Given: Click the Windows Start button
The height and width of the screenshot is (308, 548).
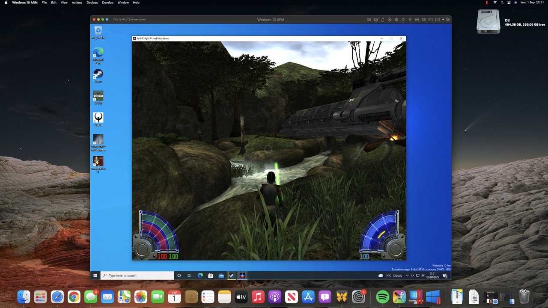Looking at the screenshot, I should (95, 275).
